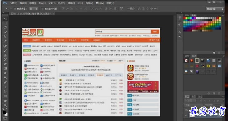Select the Magic Wand tool

[5, 32]
